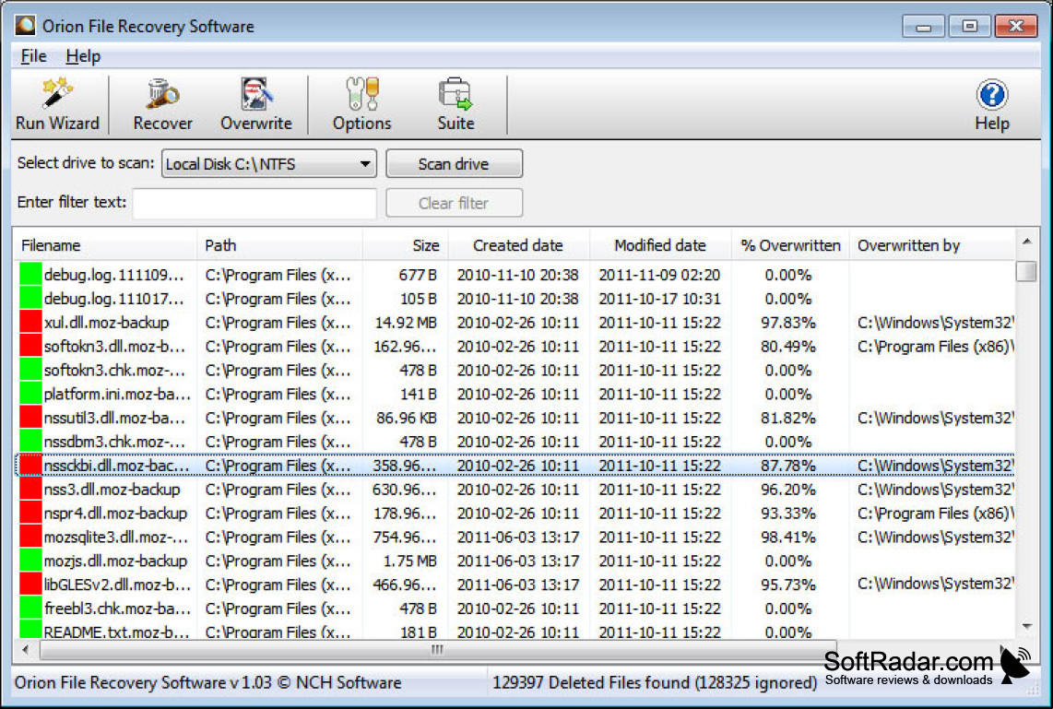Click the 2011-10-17 10:31 modified date

(659, 299)
